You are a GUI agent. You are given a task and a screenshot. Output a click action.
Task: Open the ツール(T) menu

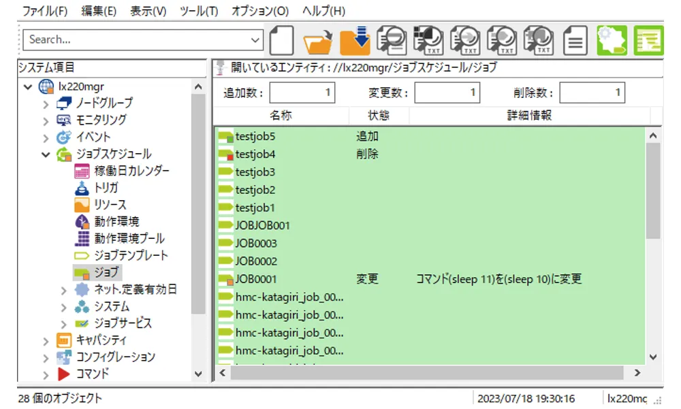(x=199, y=11)
